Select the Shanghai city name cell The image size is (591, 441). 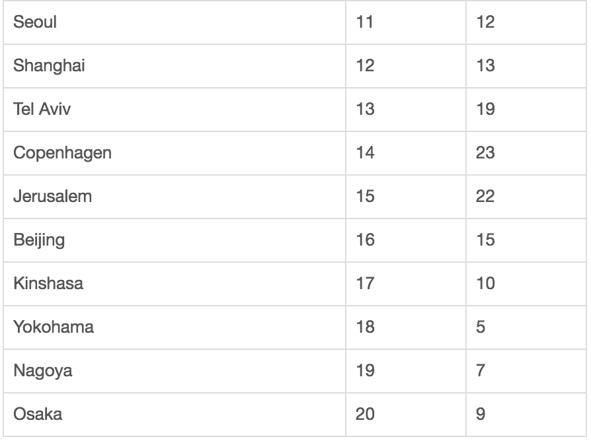click(50, 66)
